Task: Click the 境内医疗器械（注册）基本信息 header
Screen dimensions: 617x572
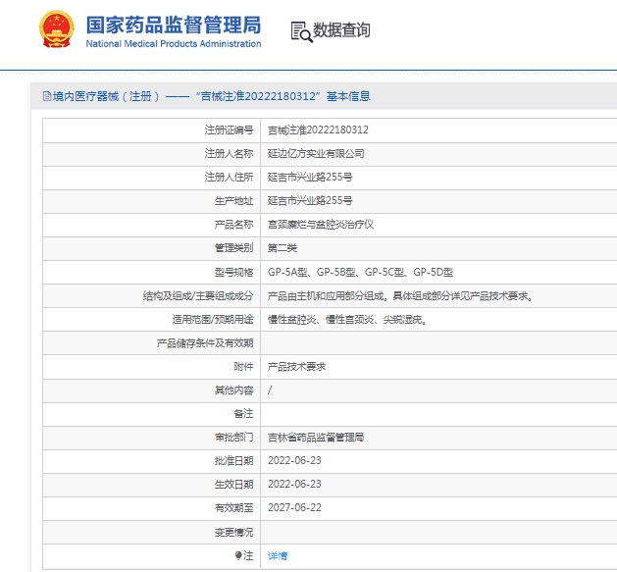Action: coord(207,96)
